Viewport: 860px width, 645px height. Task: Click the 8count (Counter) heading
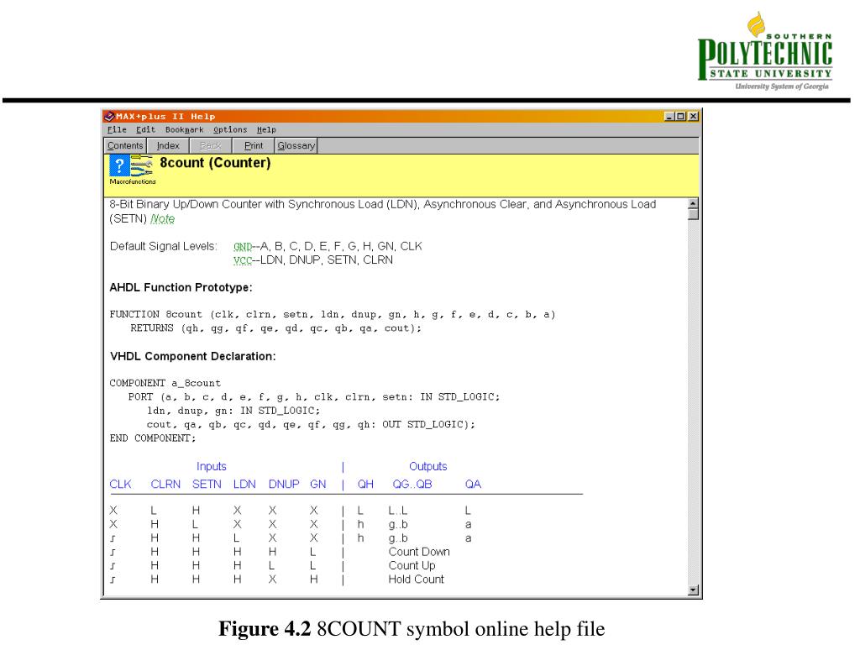(x=215, y=163)
